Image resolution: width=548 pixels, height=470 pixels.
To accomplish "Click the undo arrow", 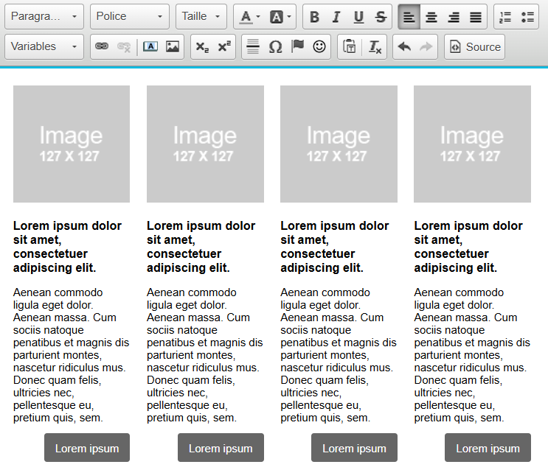I will pyautogui.click(x=403, y=46).
